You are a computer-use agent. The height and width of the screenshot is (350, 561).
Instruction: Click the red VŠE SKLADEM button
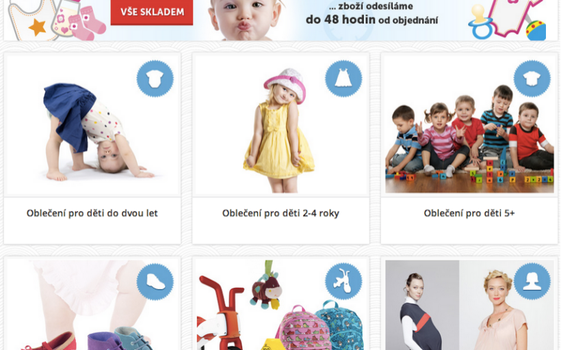click(152, 12)
